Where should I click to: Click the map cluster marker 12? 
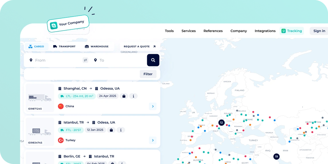coord(222,122)
